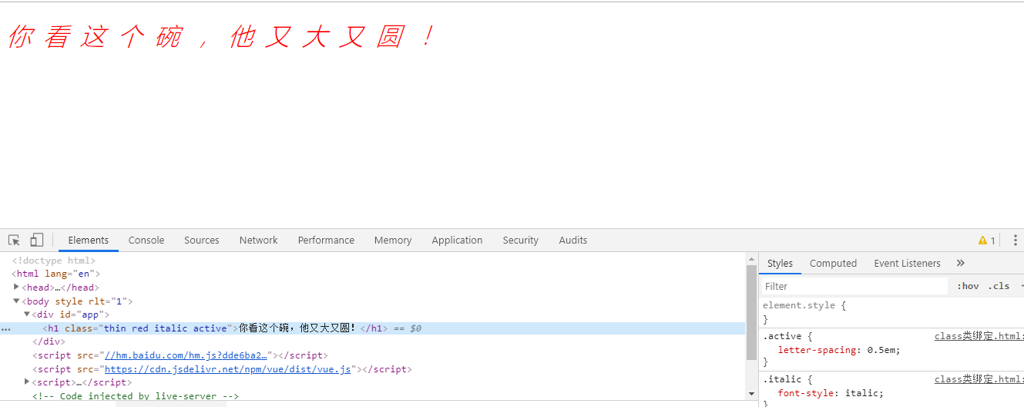This screenshot has width=1024, height=407.
Task: Click the ellipsis beside the selected h1 row
Action: [x=5, y=329]
